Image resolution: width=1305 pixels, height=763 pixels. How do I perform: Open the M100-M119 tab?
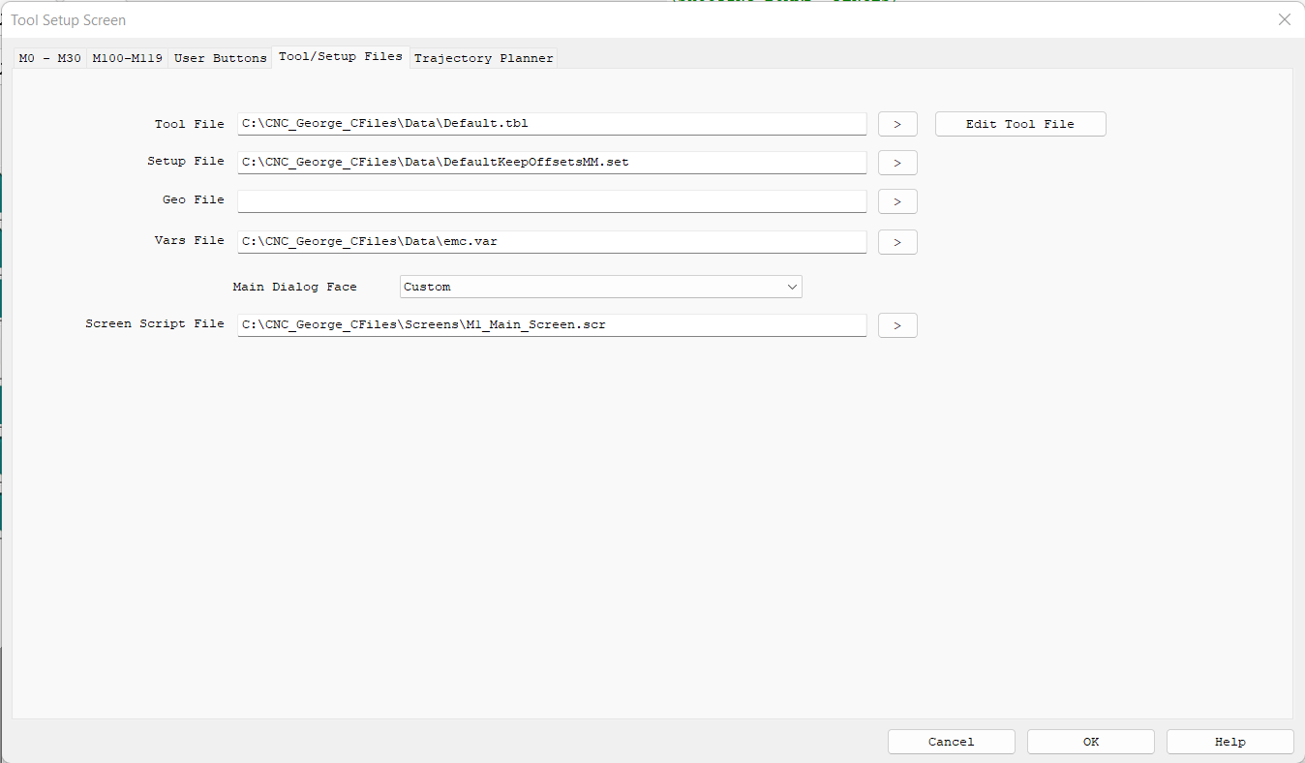click(x=127, y=58)
